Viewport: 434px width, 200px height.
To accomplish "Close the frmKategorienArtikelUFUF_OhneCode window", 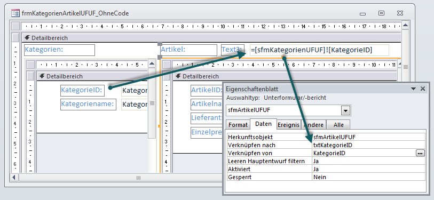I will 400,13.
